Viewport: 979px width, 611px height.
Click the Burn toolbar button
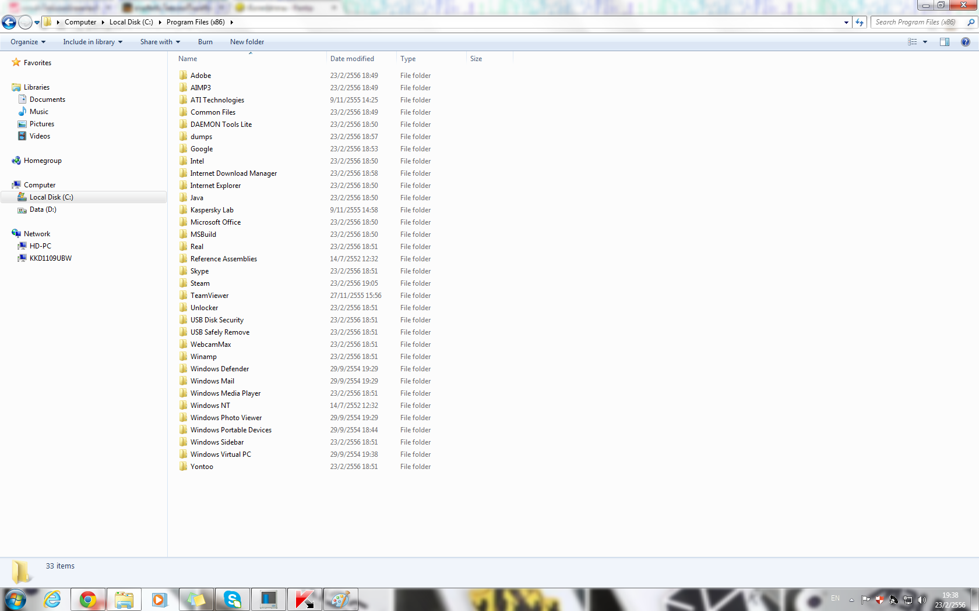coord(205,42)
